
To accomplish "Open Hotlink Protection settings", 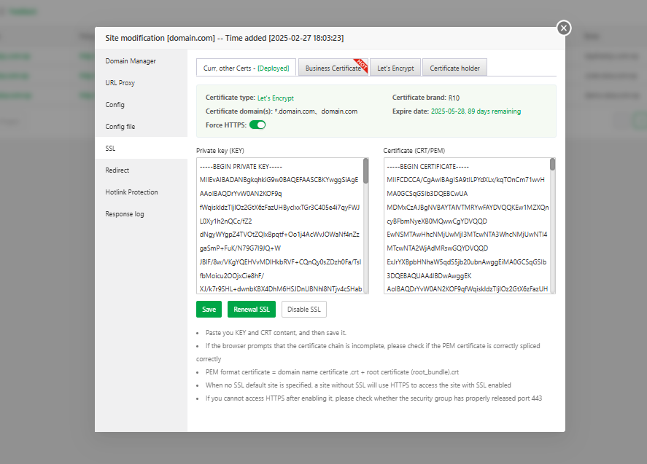I will tap(131, 192).
